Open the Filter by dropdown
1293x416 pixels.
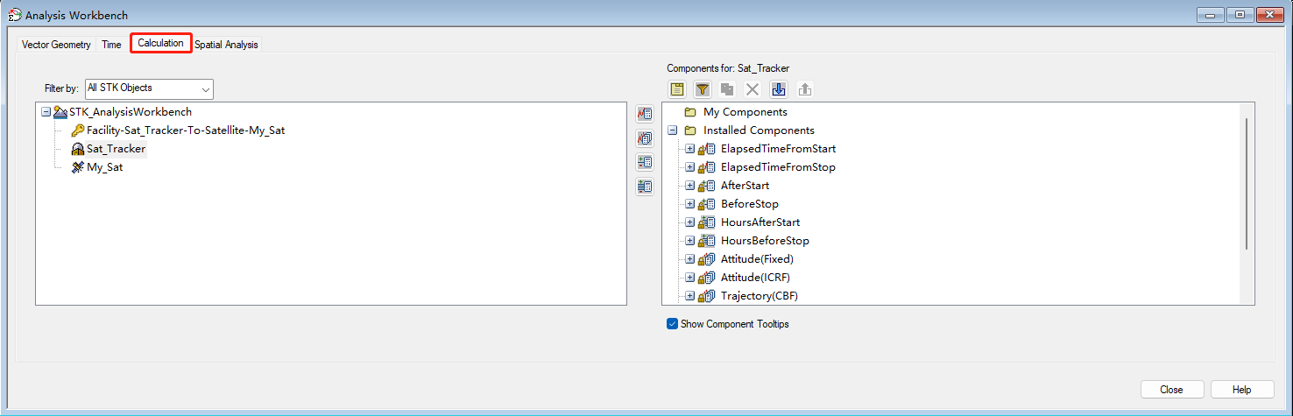[x=205, y=89]
